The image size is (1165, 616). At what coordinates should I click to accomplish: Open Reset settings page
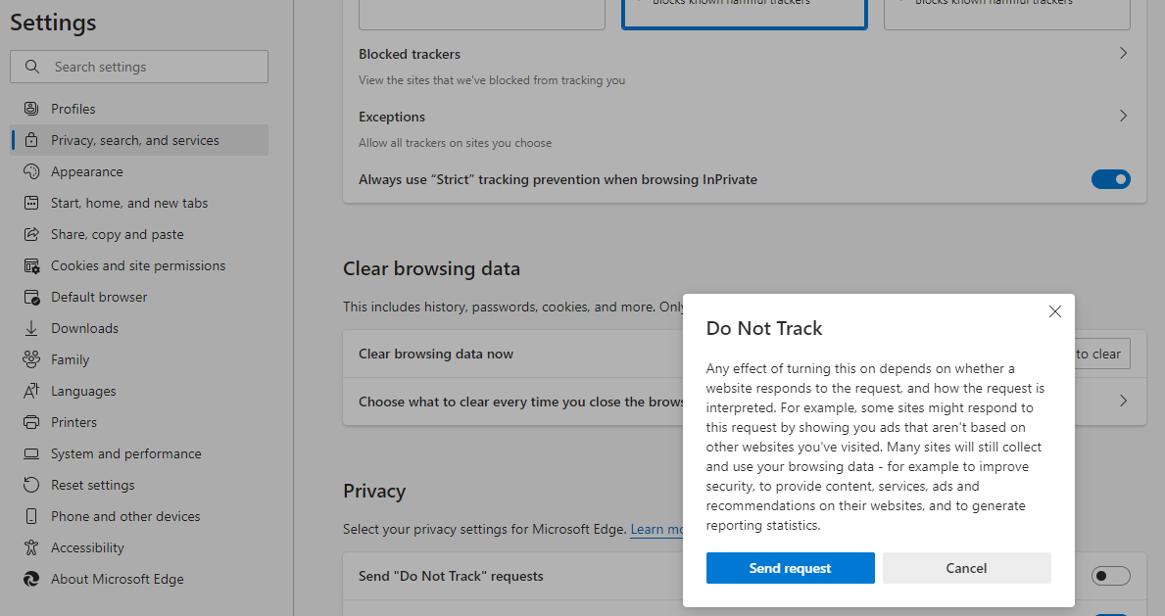140,485
